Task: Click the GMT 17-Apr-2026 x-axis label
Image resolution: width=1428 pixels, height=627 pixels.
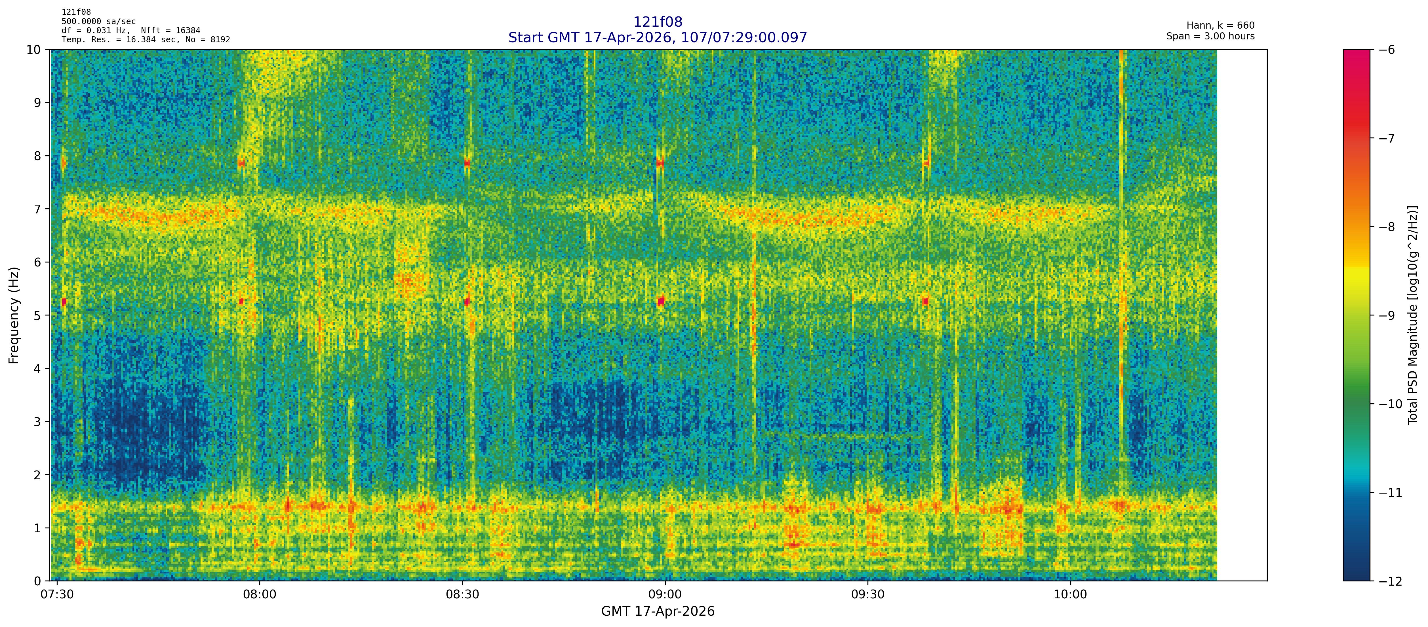Action: click(658, 611)
